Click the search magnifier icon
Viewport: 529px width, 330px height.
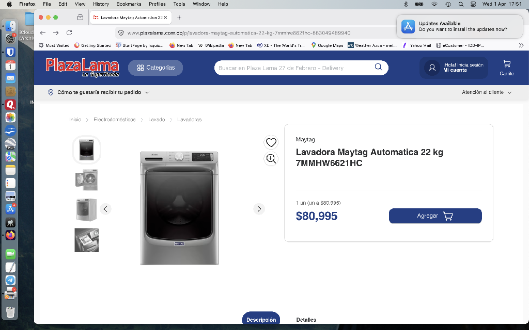(x=379, y=67)
